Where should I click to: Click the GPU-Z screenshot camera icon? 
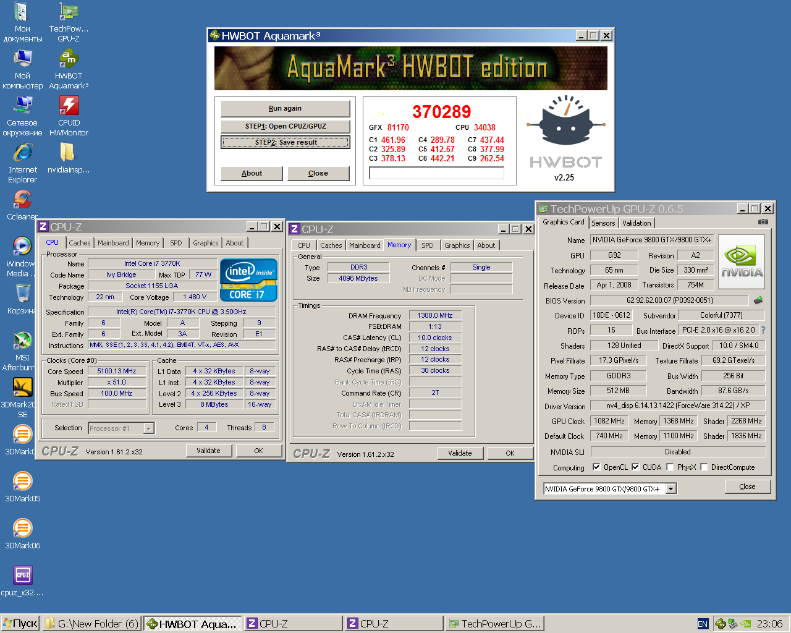pyautogui.click(x=763, y=222)
